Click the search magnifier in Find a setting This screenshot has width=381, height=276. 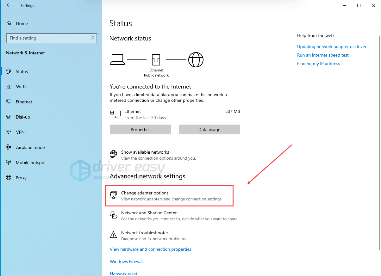coord(92,38)
